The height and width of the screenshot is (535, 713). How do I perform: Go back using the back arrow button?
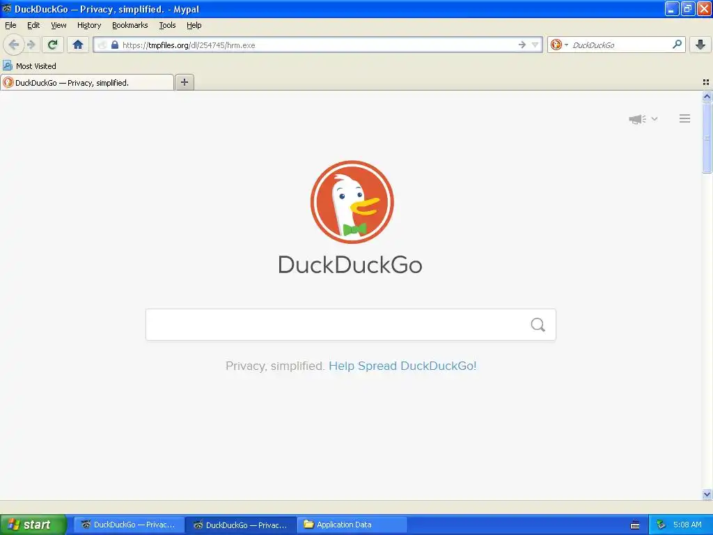coord(14,45)
